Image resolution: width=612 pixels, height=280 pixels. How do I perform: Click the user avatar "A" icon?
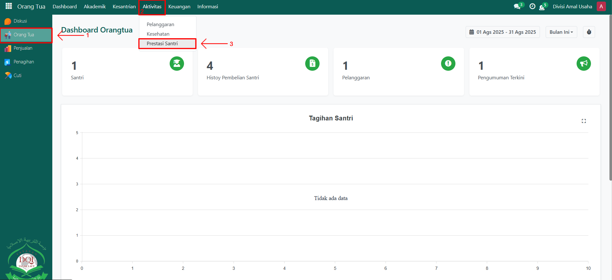click(x=601, y=6)
